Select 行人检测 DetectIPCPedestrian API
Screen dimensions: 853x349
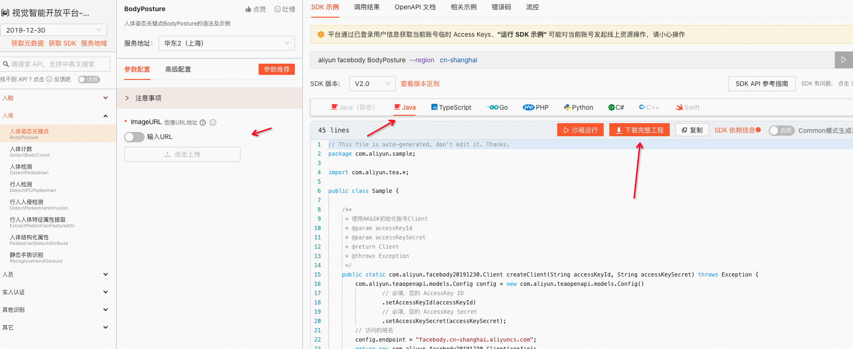(x=58, y=187)
